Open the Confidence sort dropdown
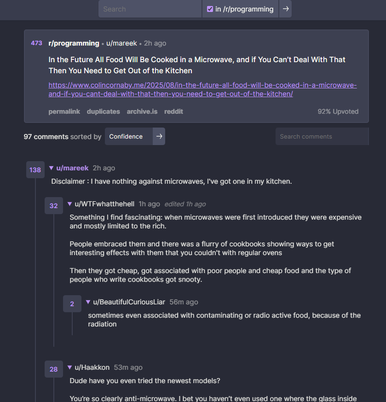Screen dimensions: 386x402 pos(129,136)
